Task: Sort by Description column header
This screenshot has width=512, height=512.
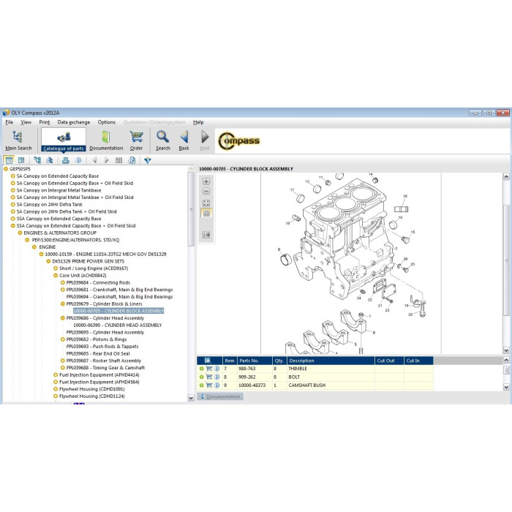Action: coord(331,361)
